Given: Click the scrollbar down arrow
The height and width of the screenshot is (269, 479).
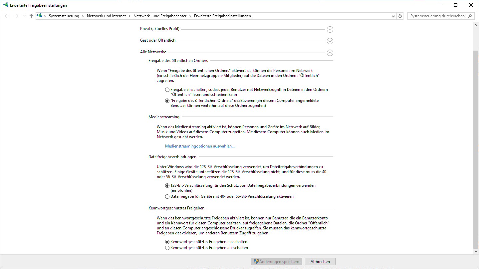Looking at the screenshot, I should 476,251.
